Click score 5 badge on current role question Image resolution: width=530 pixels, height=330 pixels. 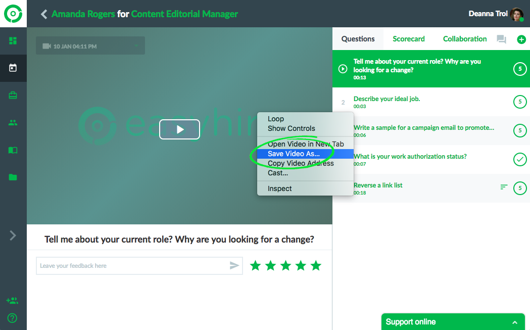coord(520,69)
